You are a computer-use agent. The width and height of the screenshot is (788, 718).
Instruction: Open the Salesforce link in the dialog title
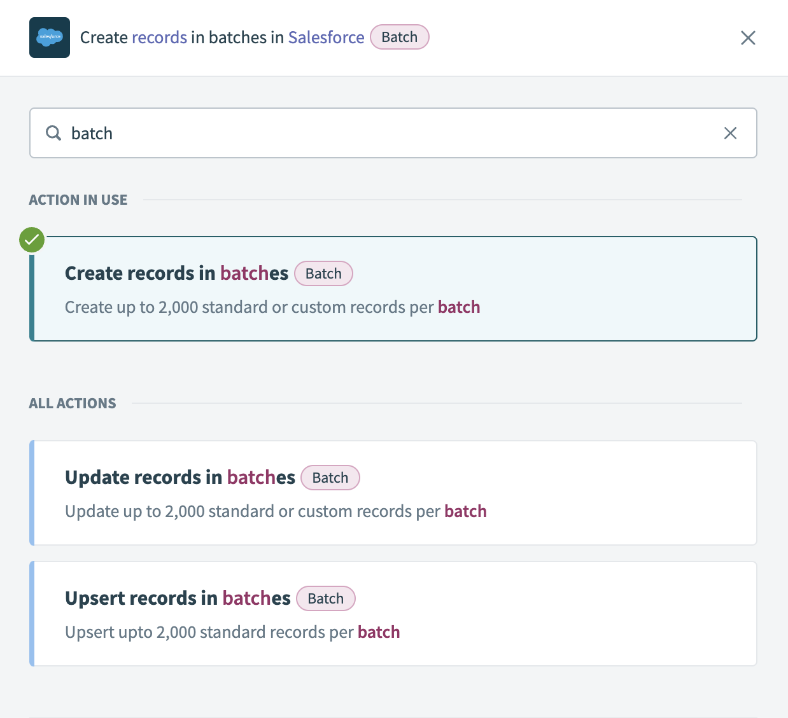pos(326,38)
